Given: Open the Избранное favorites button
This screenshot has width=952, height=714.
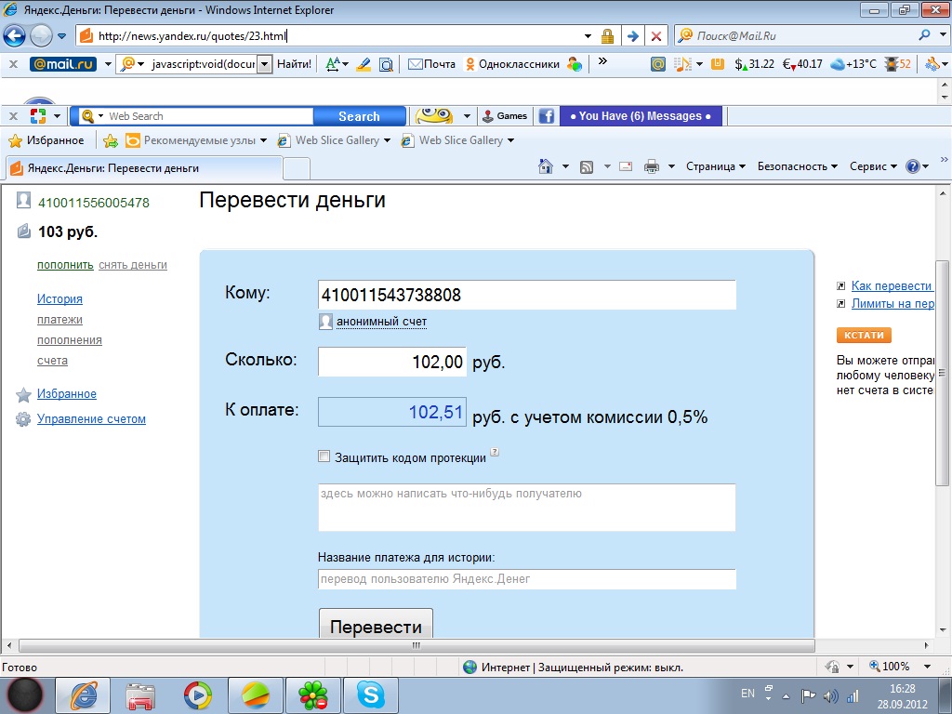Looking at the screenshot, I should (46, 140).
